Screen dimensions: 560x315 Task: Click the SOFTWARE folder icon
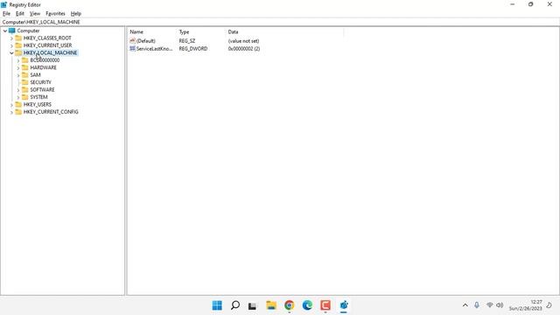click(x=25, y=89)
